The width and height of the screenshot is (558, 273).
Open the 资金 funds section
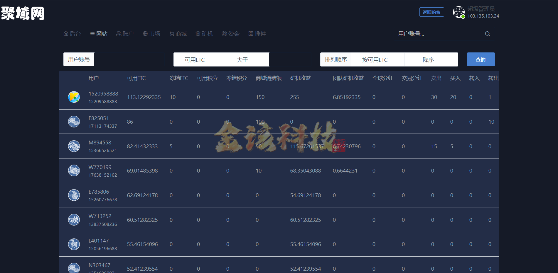pyautogui.click(x=231, y=34)
